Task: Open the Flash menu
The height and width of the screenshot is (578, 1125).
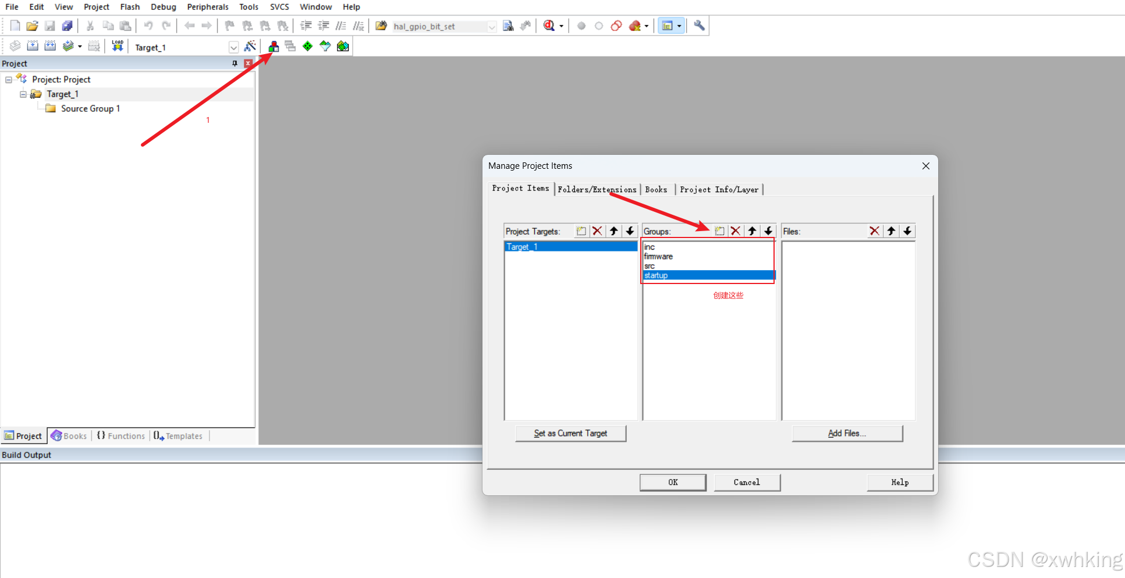Action: click(130, 7)
